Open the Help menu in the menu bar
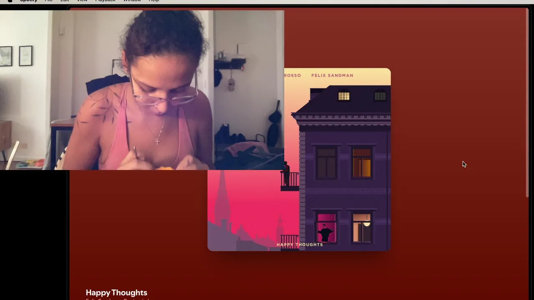This screenshot has width=534, height=300. [x=154, y=1]
